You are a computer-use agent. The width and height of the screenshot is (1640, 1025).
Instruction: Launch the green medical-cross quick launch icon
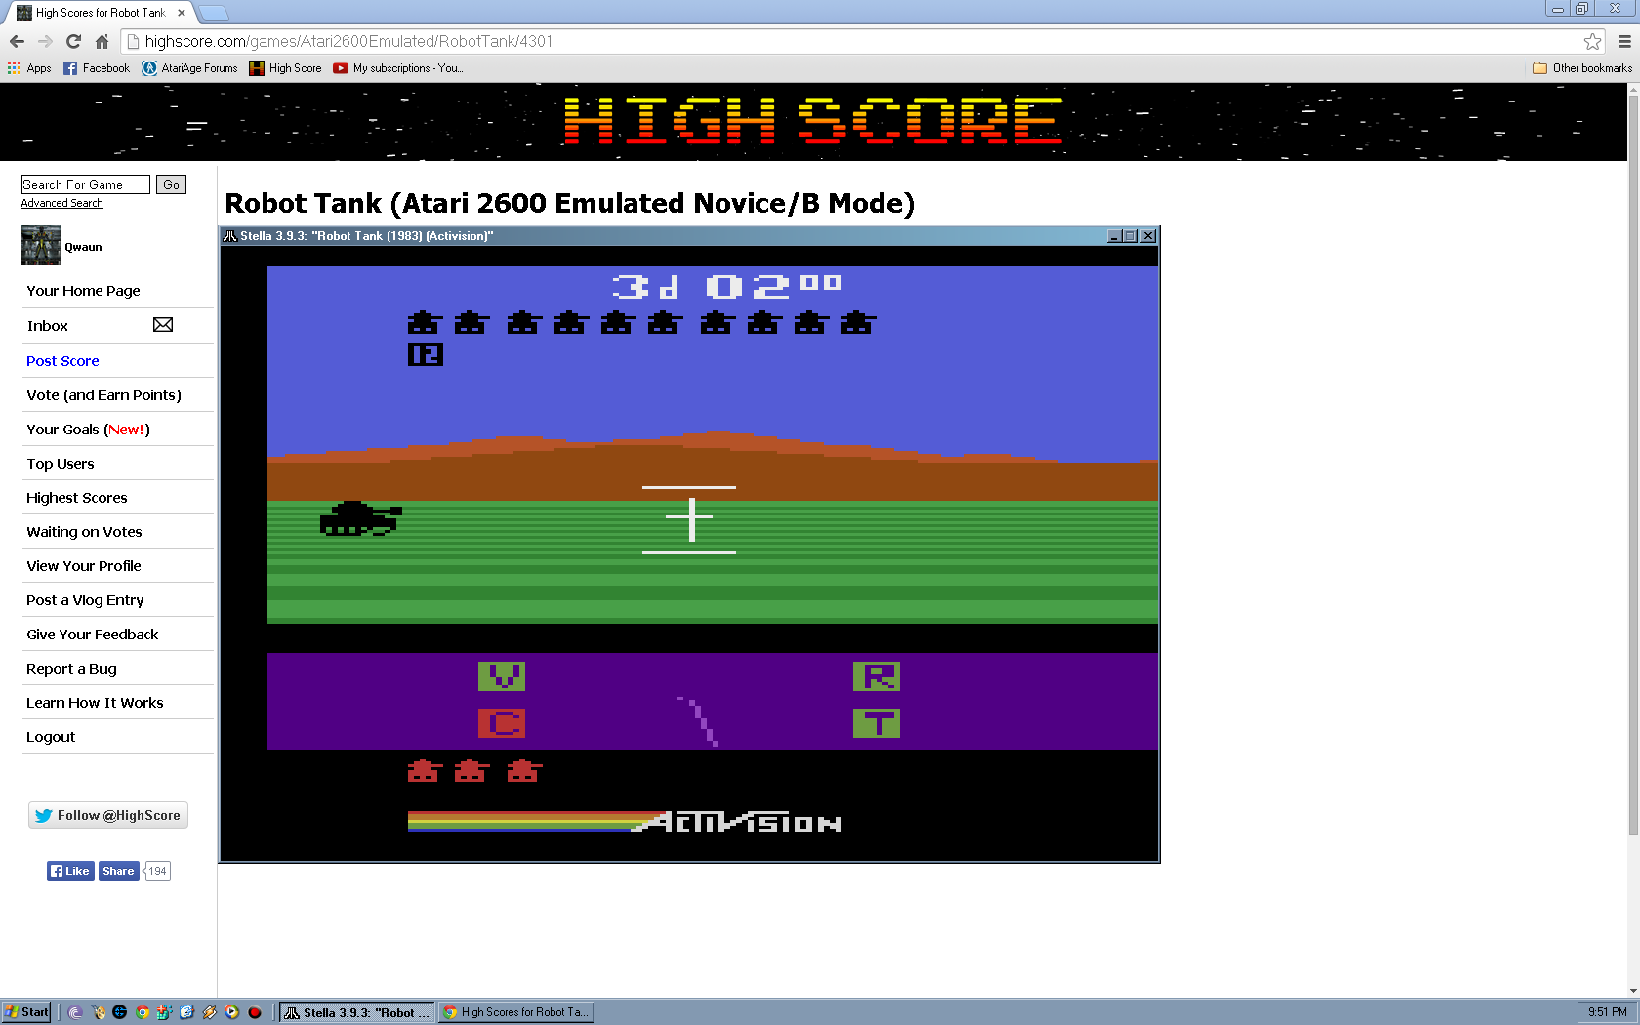(x=165, y=1012)
